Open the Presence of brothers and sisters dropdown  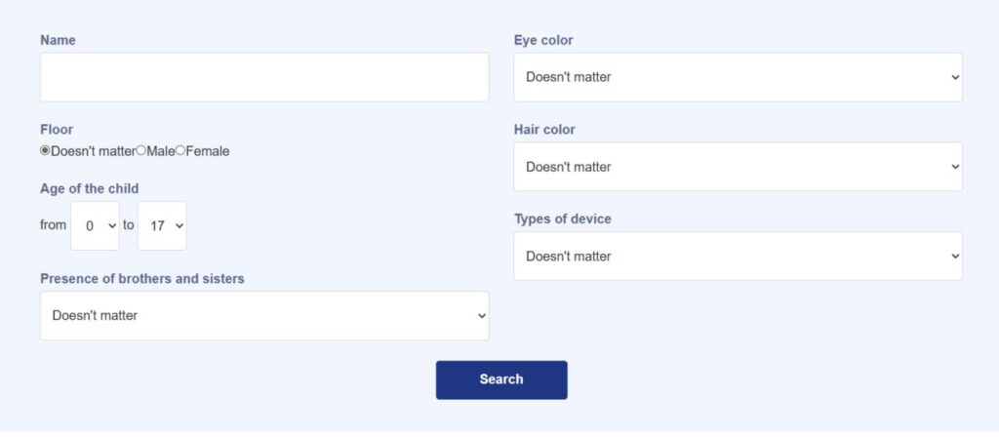pyautogui.click(x=264, y=315)
